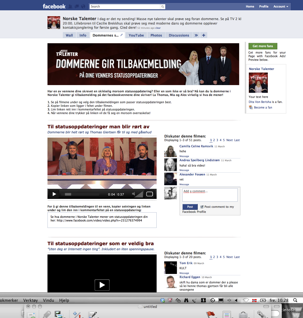Open the messages icon in Facebook header

point(77,6)
